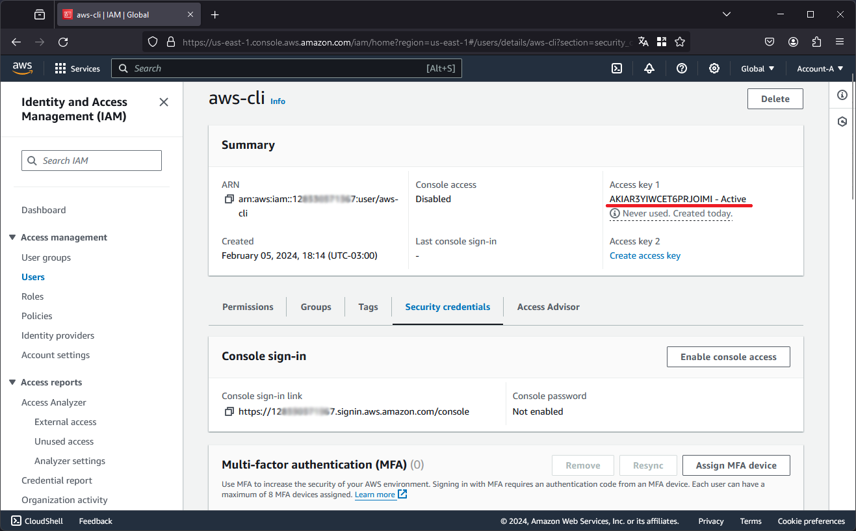Open the AWS logo home link
856x531 pixels.
(22, 68)
